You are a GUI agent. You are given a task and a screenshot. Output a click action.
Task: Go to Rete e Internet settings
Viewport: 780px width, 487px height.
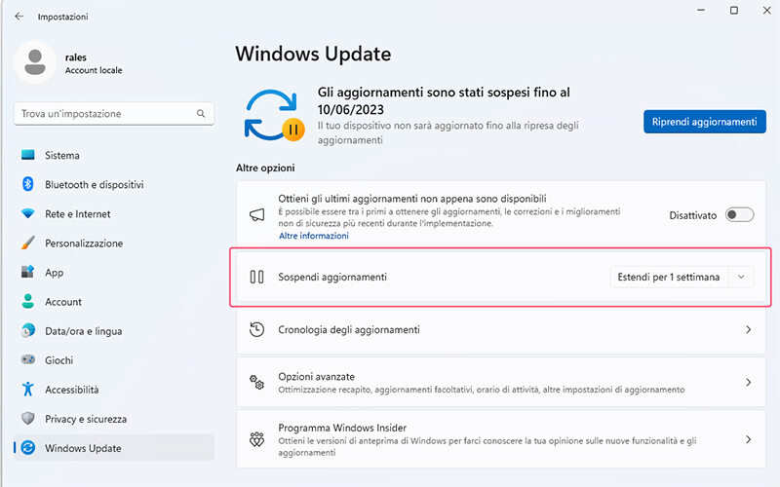point(114,213)
